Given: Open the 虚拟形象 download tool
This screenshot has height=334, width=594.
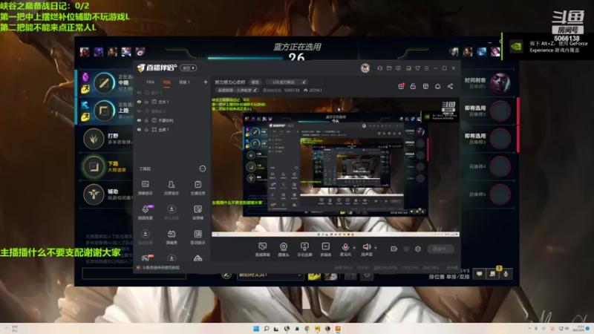Looking at the screenshot, I should coord(145,237).
